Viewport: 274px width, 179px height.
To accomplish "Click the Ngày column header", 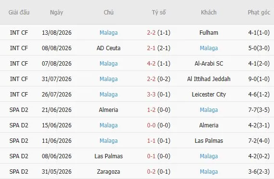I will pyautogui.click(x=56, y=13).
